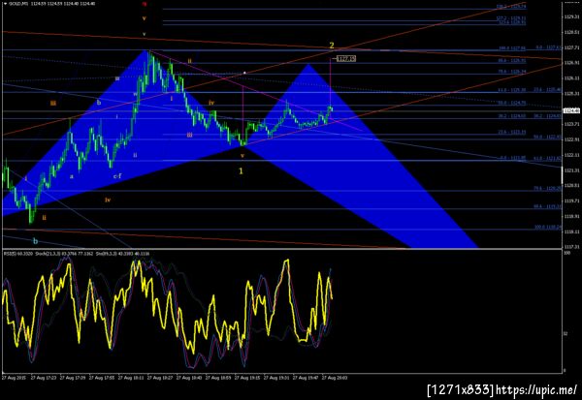
Task: Click the 27 Aug 19:47 time label
Action: 306,378
